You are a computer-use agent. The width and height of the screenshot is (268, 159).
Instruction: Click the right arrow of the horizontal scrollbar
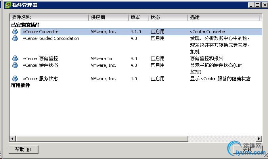[259, 139]
